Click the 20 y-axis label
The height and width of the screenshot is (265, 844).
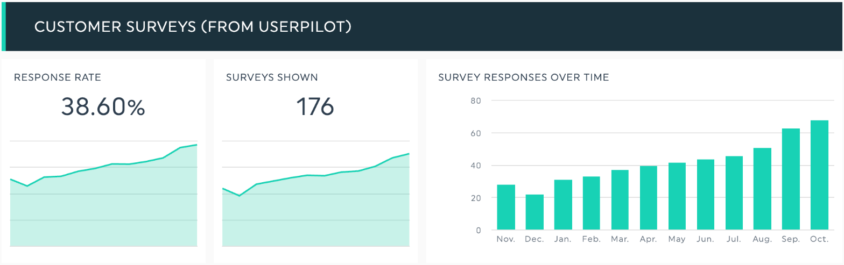click(x=476, y=198)
